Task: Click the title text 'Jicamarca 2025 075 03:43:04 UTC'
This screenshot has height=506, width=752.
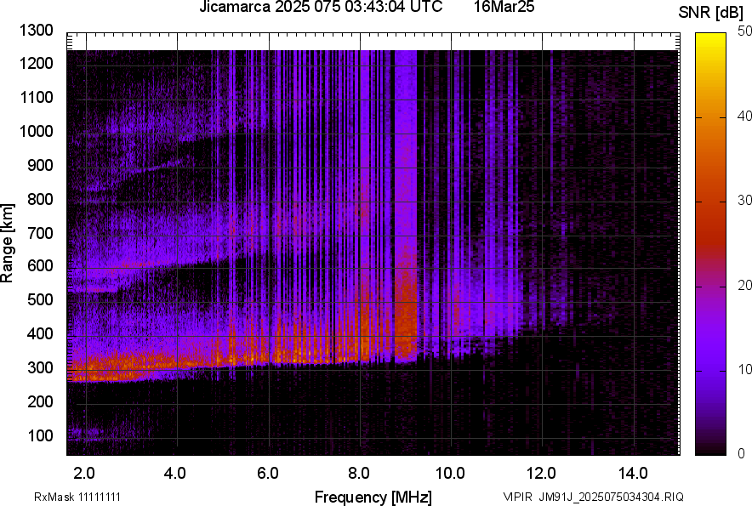Action: (x=321, y=7)
